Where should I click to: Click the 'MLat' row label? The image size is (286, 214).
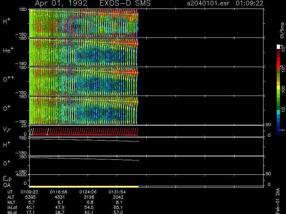pyautogui.click(x=12, y=212)
